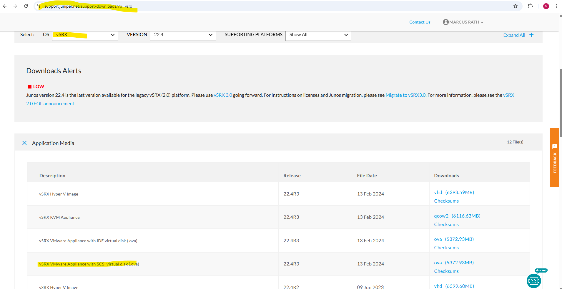Click the 12 File(s) count label
562x289 pixels.
[515, 142]
